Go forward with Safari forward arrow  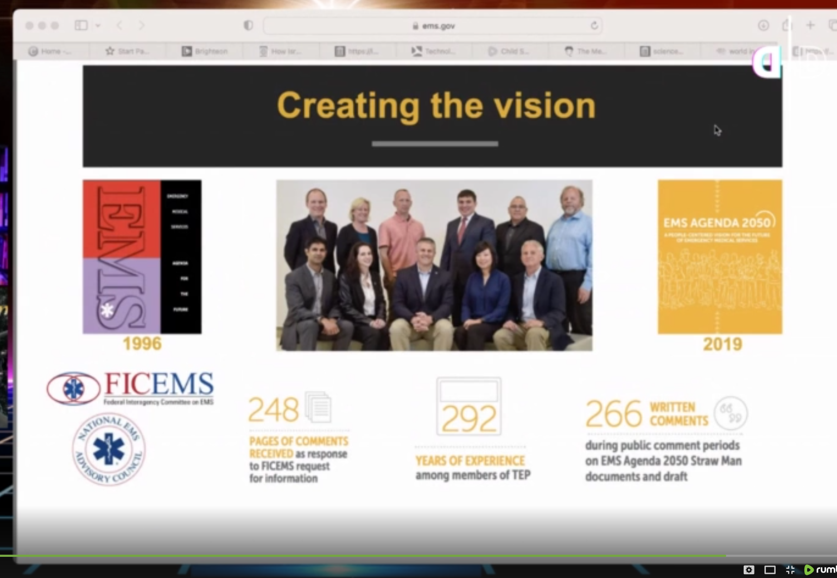click(142, 25)
